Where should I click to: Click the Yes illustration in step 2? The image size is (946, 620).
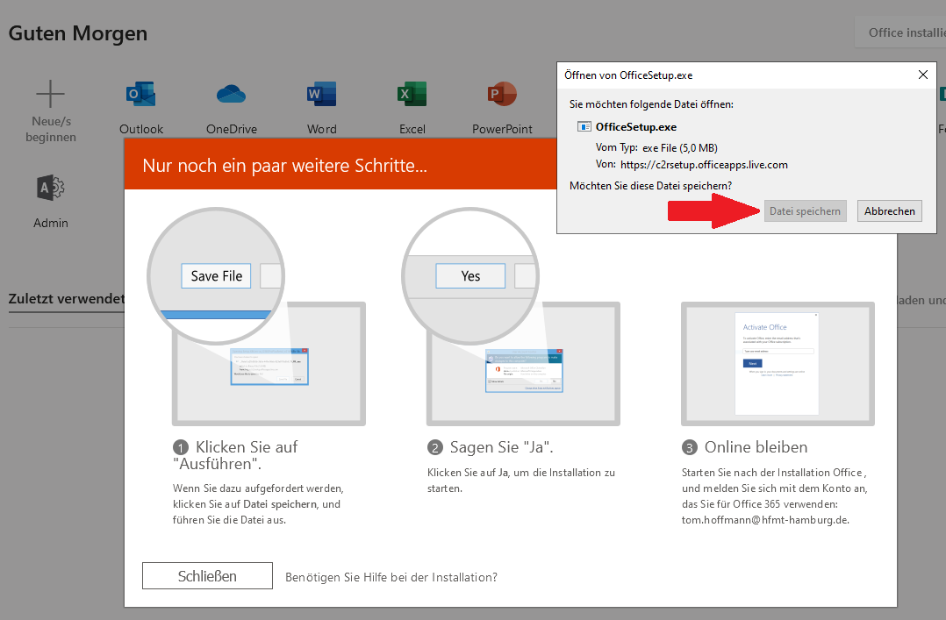pos(470,276)
